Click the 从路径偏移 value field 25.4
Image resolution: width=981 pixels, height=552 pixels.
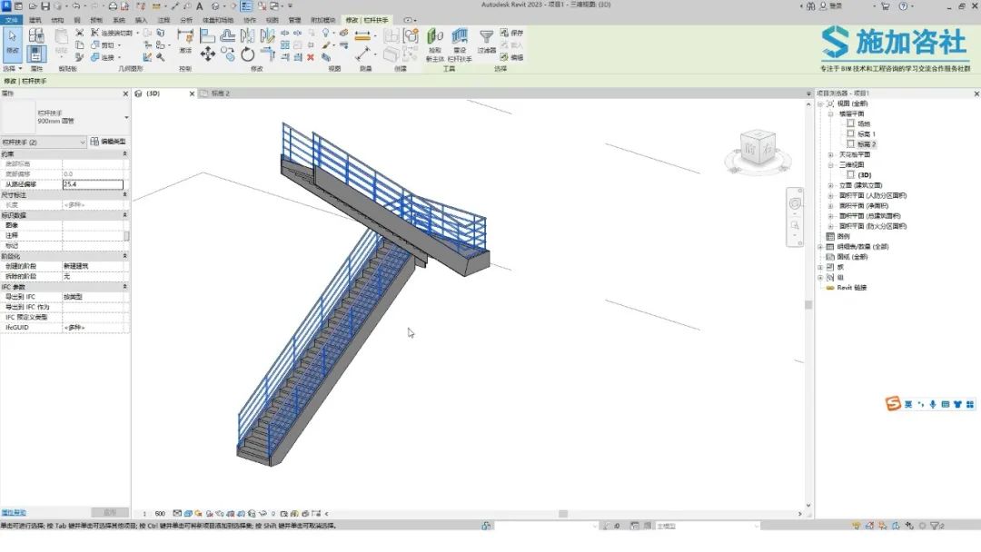click(93, 184)
